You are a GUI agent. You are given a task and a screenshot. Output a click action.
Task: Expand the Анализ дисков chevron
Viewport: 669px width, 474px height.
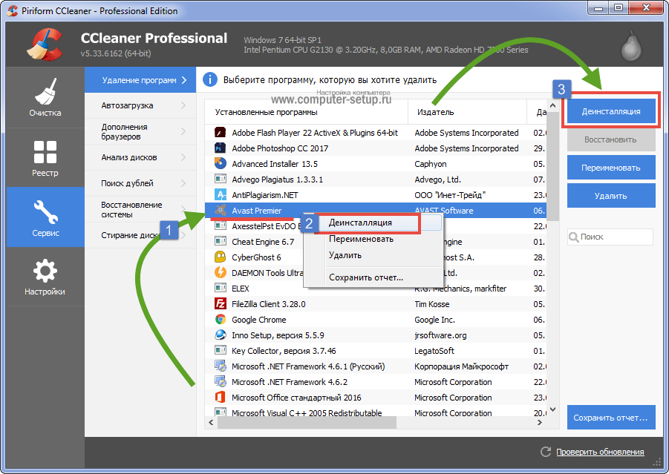183,157
